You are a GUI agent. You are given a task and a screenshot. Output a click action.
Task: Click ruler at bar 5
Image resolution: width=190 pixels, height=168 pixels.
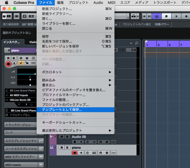tap(170, 45)
